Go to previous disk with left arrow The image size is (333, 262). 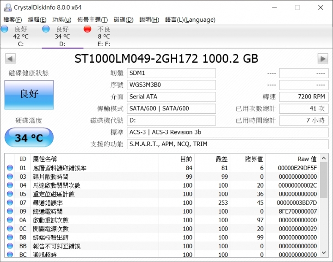[10, 59]
